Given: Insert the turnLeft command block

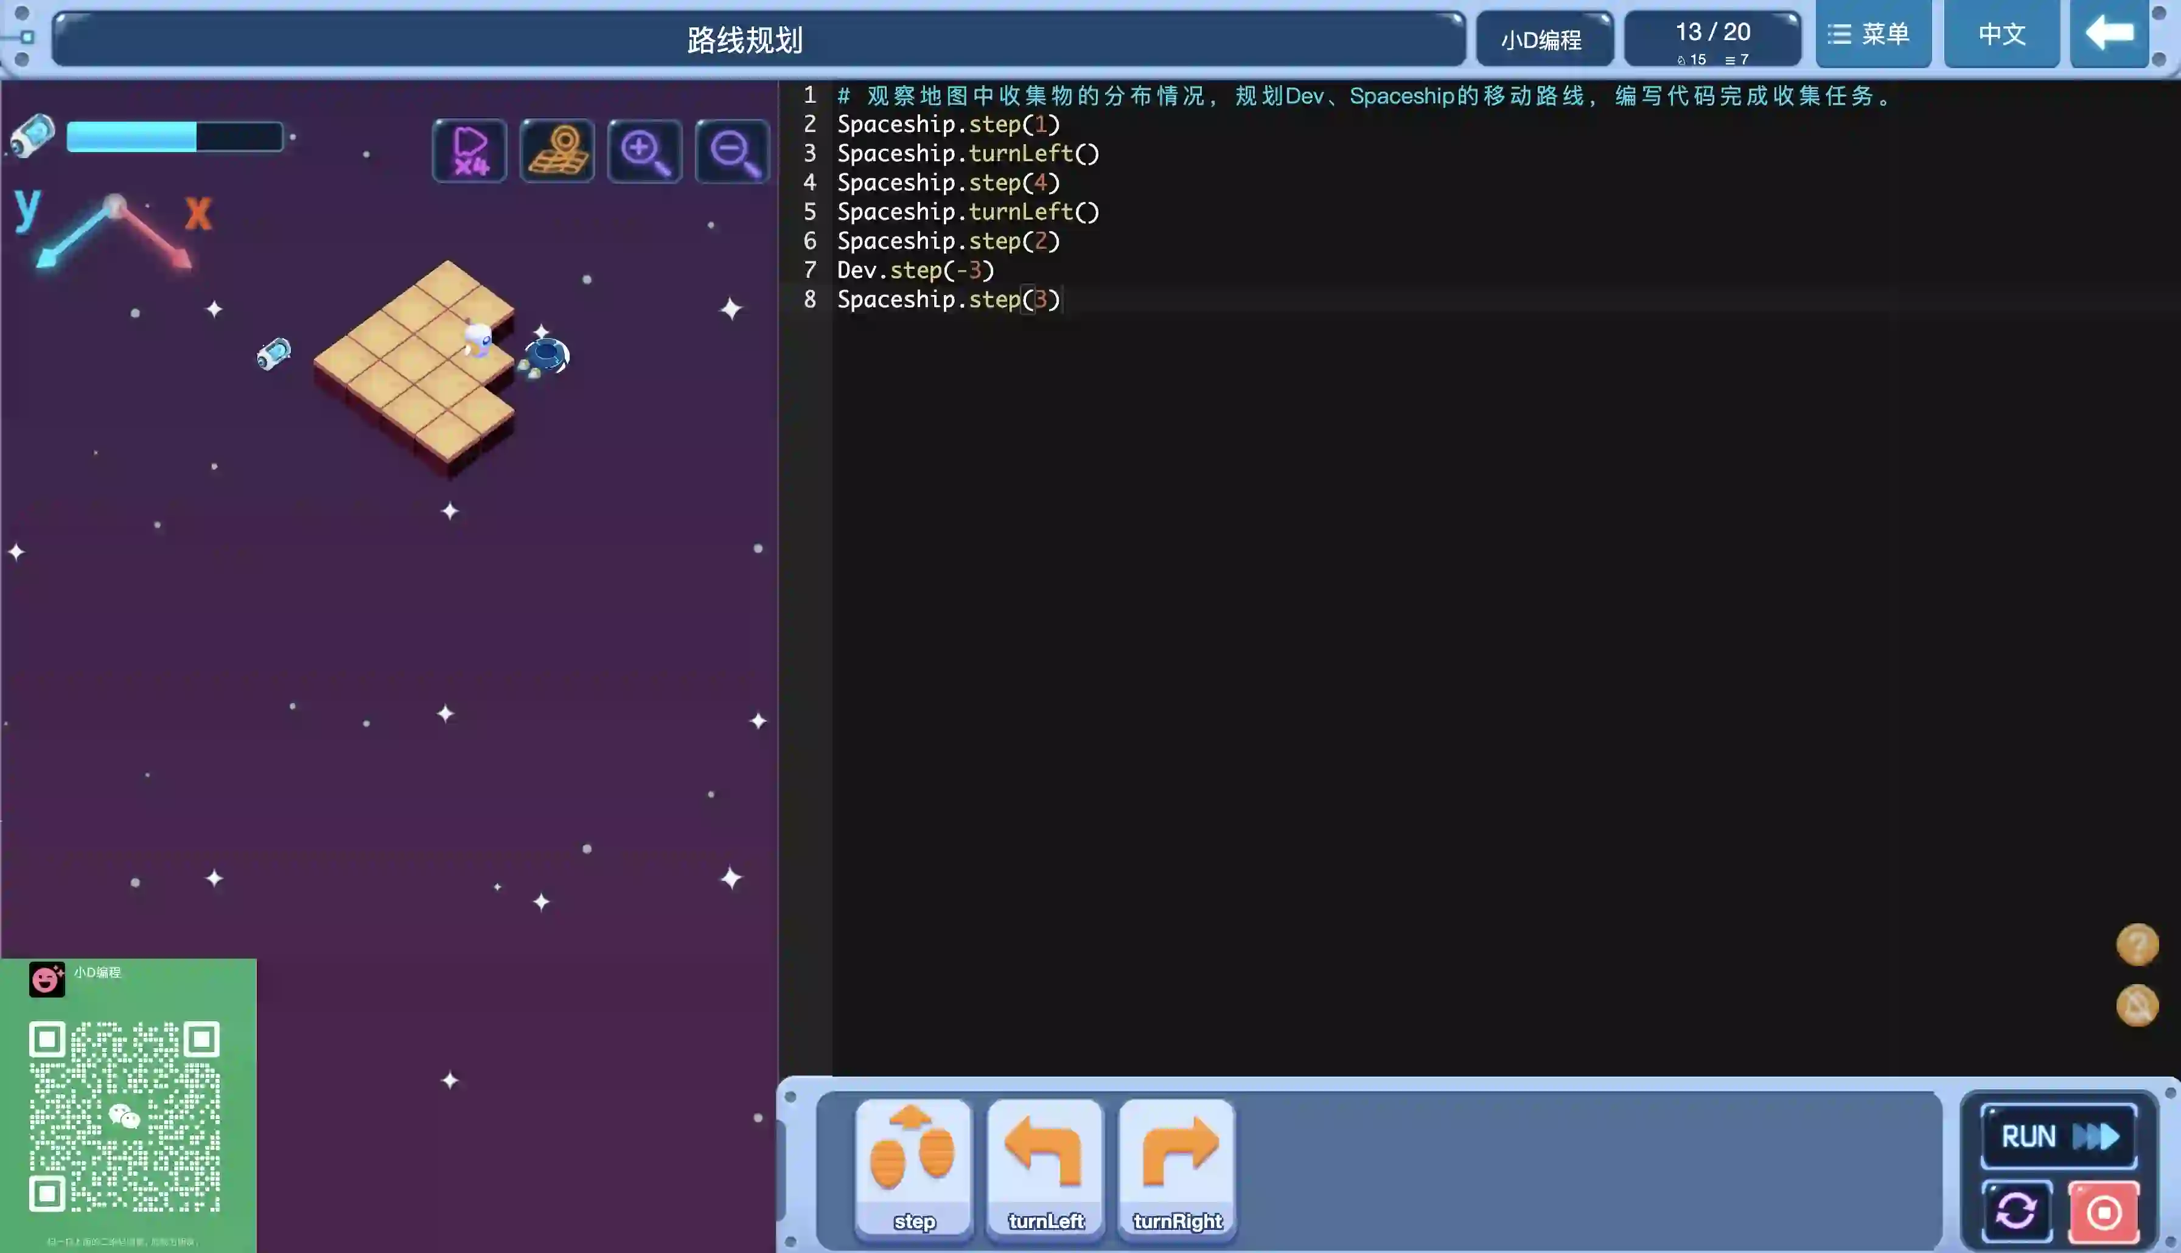Looking at the screenshot, I should (1045, 1168).
